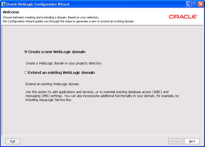Screen dimensions: 205x147
Task: Click the paragraph starting 'Use this option to add applications'
Action: 102,96
